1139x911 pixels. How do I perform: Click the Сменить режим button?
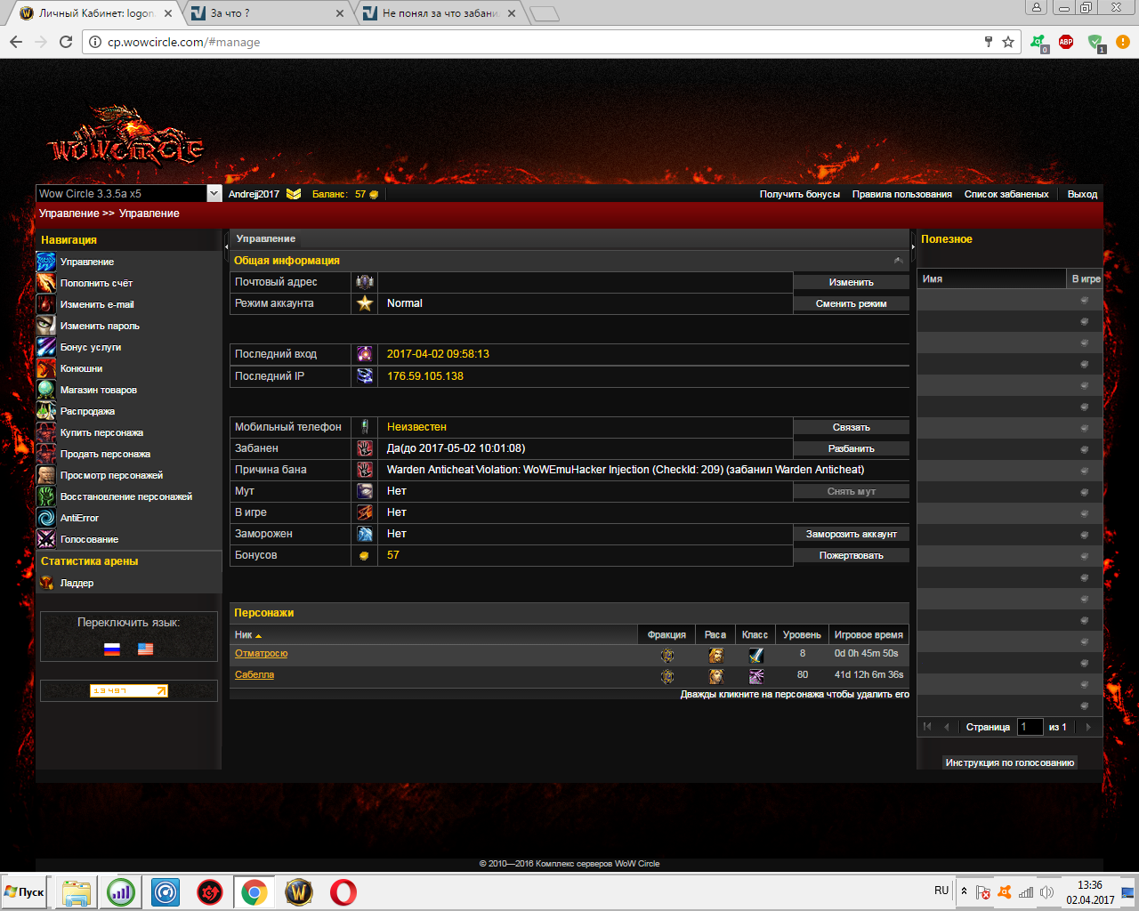851,303
